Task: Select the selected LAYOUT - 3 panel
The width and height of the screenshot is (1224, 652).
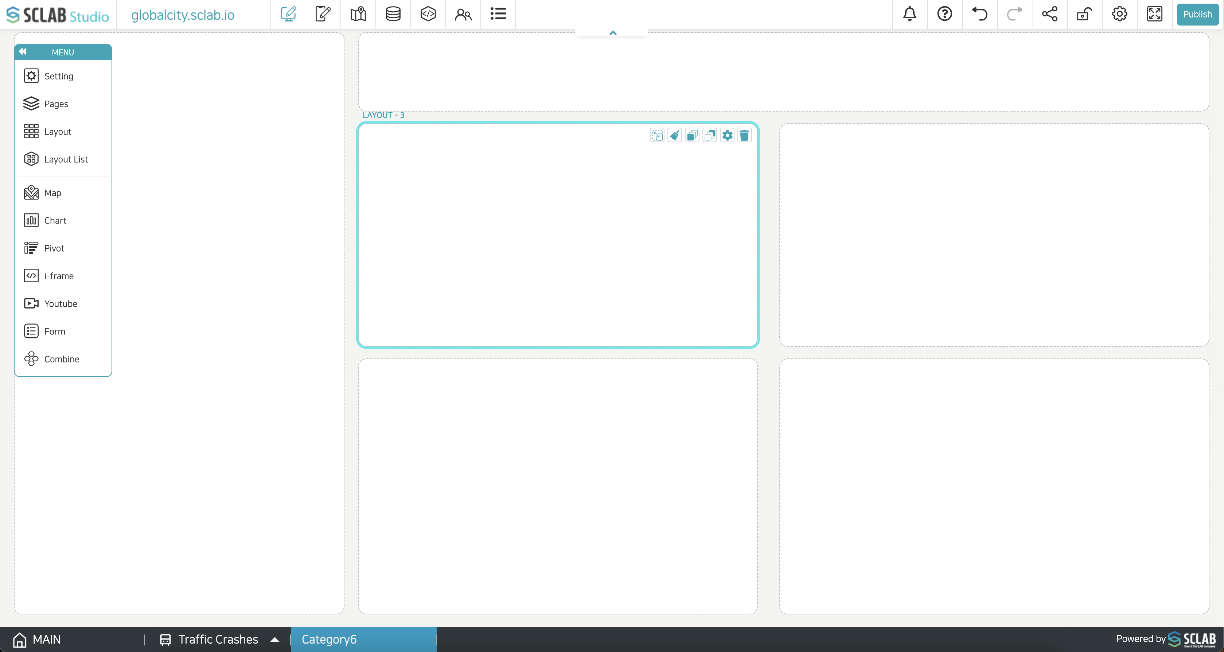Action: [x=558, y=235]
